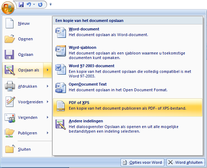
Task: Choose Sluiten from the Office menu
Action: 24,149
